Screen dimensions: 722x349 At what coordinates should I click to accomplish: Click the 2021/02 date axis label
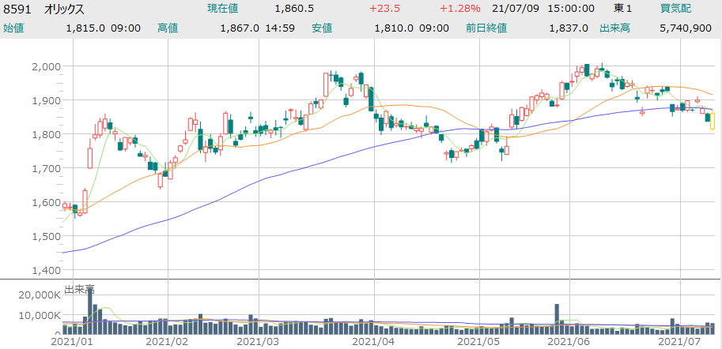168,342
